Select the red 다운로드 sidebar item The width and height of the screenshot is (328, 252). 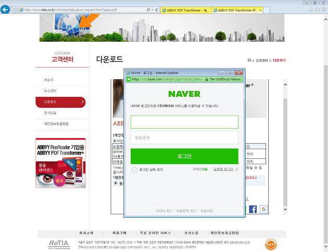pyautogui.click(x=60, y=102)
